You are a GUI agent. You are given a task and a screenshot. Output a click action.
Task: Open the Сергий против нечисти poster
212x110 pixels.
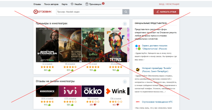pos(93,45)
